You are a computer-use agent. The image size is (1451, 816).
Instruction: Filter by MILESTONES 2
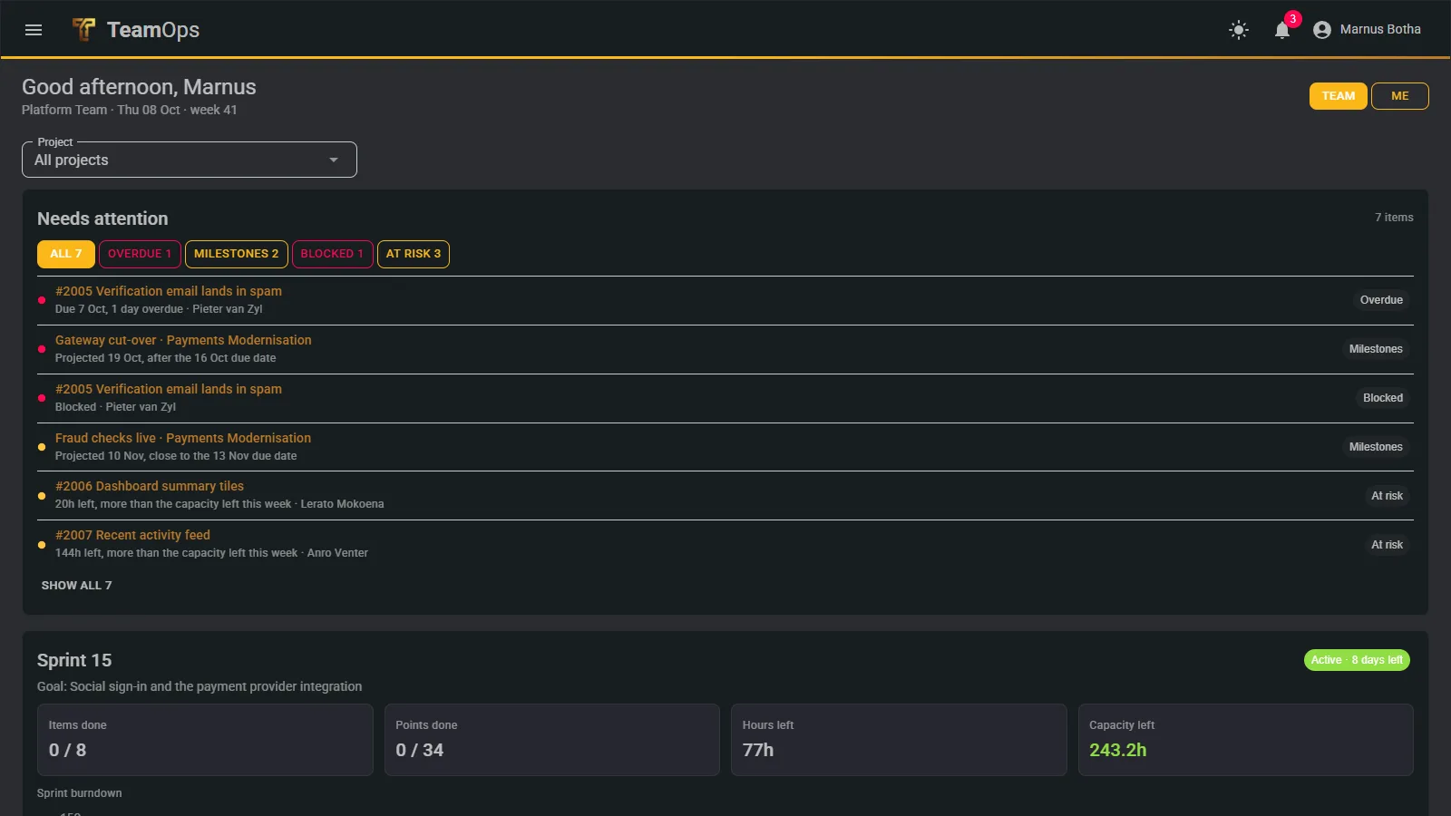pos(237,254)
